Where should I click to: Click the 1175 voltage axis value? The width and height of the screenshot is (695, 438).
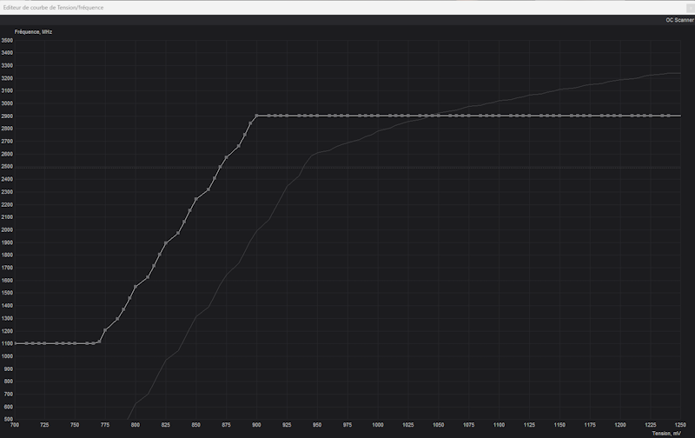click(x=590, y=425)
